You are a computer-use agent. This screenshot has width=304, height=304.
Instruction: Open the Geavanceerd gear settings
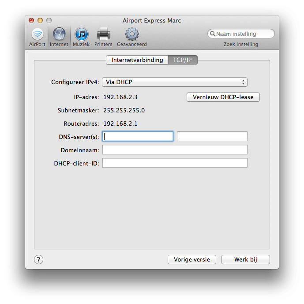[x=132, y=37]
